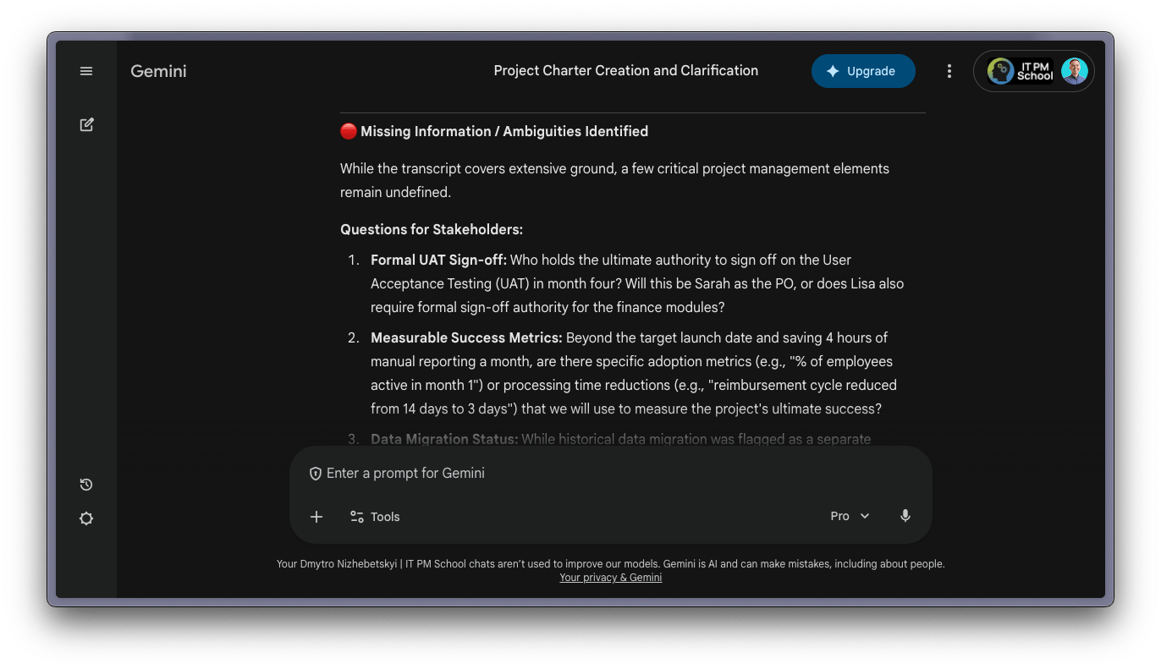Screen dimensions: 1161x669
Task: Click the 'Project Charter Creation and Clarification' title
Action: point(625,71)
